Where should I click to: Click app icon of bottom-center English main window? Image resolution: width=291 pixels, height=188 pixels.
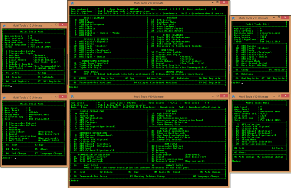coord(72,97)
